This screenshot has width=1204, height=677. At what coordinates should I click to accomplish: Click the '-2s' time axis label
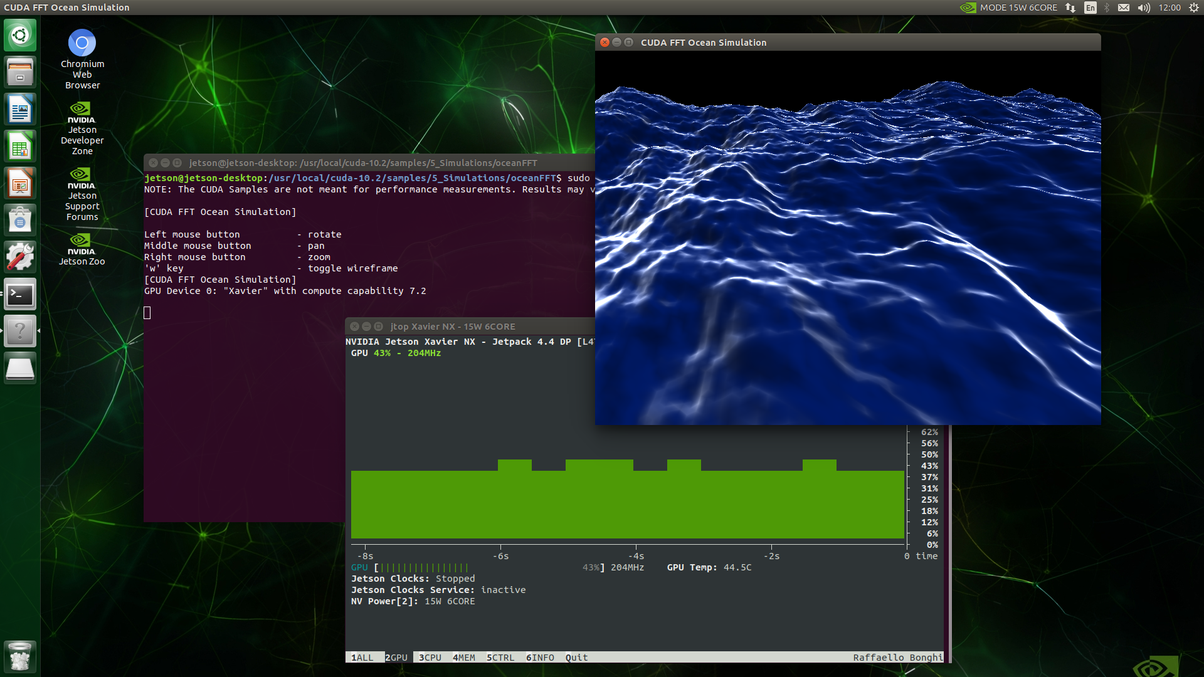pyautogui.click(x=771, y=556)
